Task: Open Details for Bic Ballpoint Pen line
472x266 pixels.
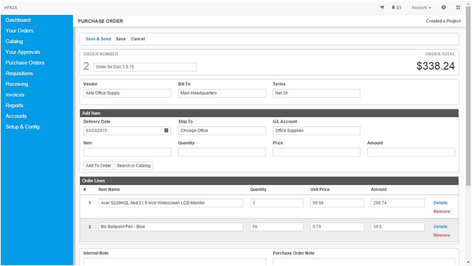Action: click(440, 227)
